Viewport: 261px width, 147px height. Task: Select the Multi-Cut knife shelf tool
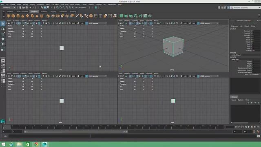pos(77,16)
